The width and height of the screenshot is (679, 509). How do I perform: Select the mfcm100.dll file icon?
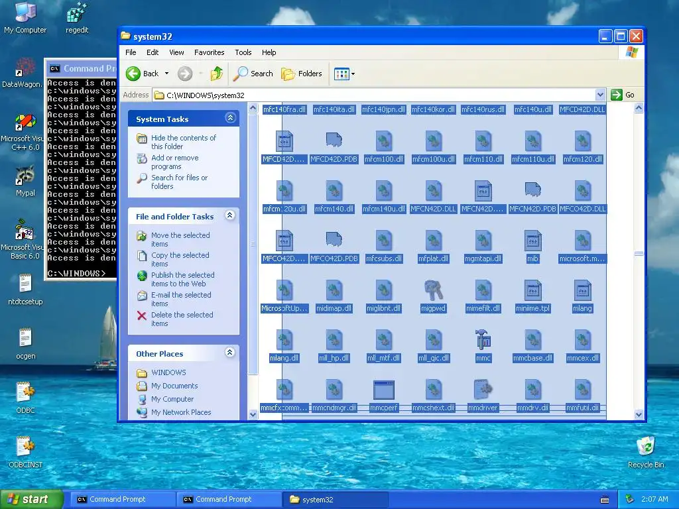tap(384, 141)
